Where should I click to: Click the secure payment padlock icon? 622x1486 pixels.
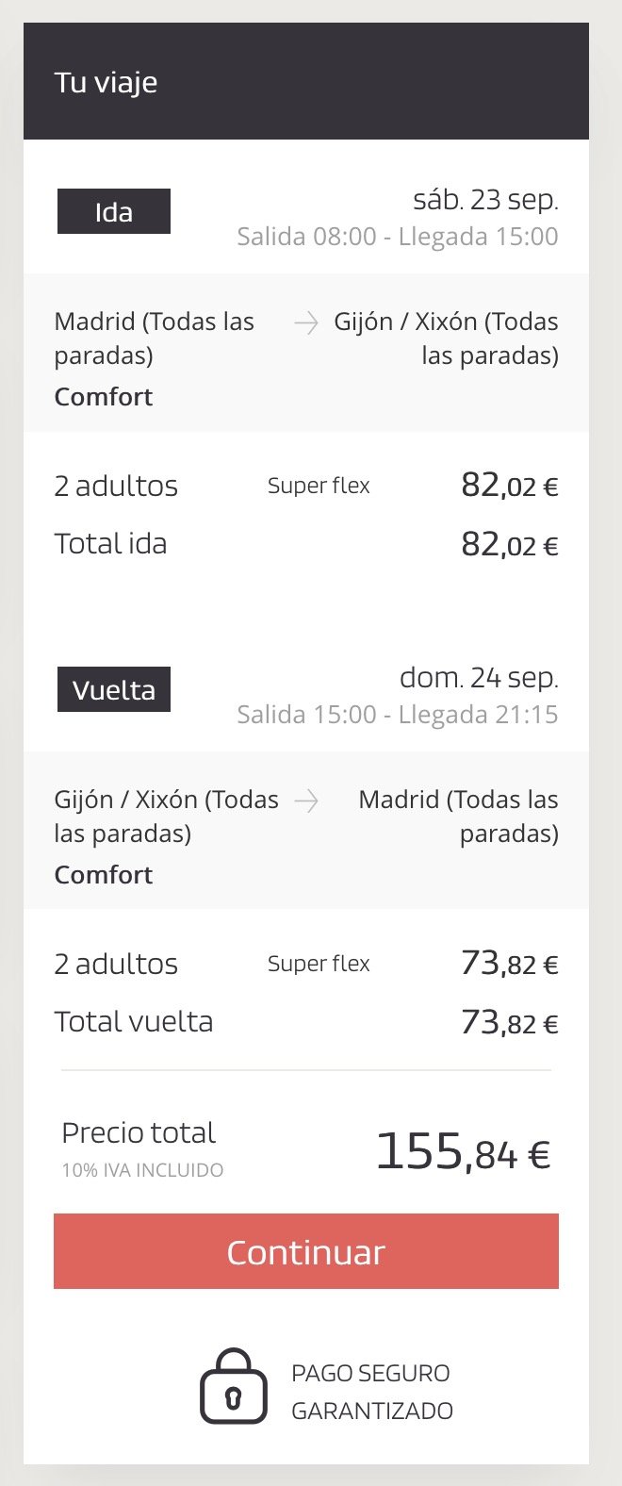coord(233,1390)
